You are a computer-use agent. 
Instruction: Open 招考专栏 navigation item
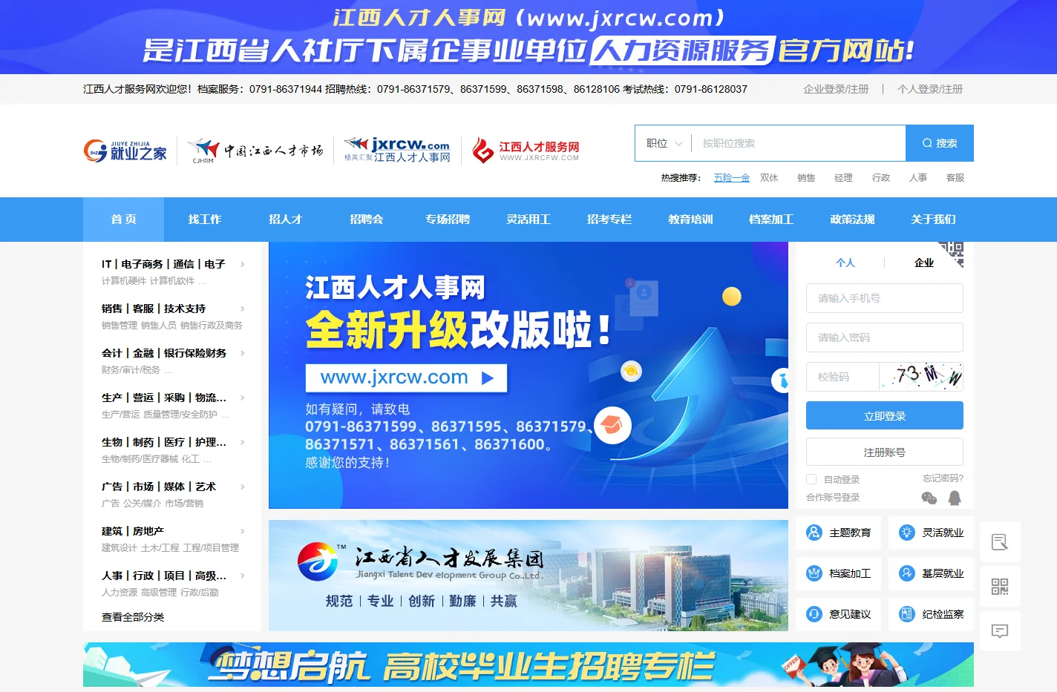coord(609,220)
